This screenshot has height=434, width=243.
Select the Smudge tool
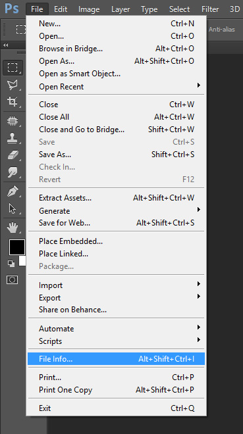[x=13, y=172]
